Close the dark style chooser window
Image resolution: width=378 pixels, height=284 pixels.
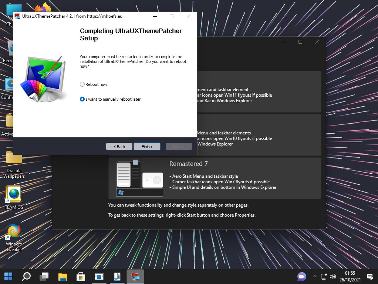tap(317, 42)
